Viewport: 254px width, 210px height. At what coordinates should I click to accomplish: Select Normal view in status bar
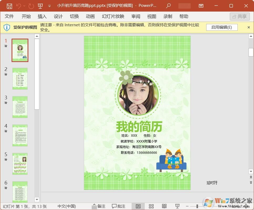click(x=138, y=206)
